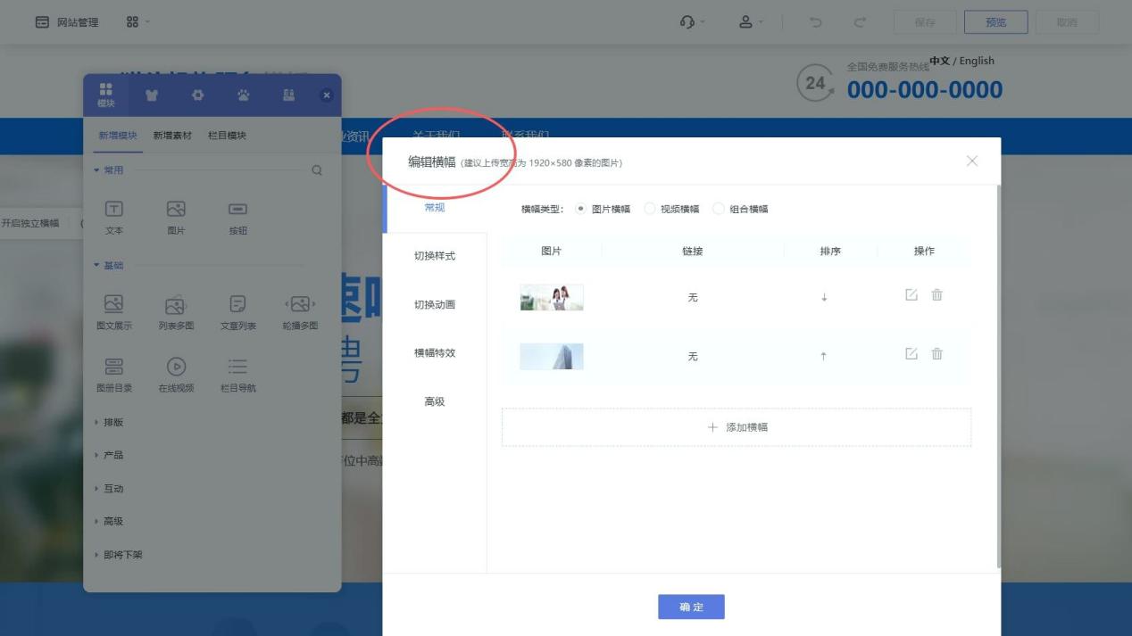Image resolution: width=1132 pixels, height=636 pixels.
Task: Edit the second banner via its edit icon
Action: [x=911, y=353]
